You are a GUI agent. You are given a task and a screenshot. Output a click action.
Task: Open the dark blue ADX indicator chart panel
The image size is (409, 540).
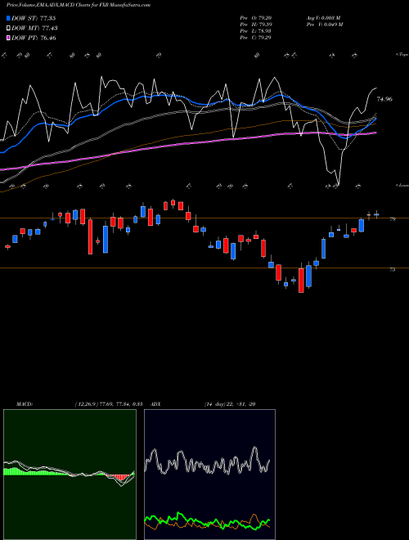pyautogui.click(x=209, y=475)
